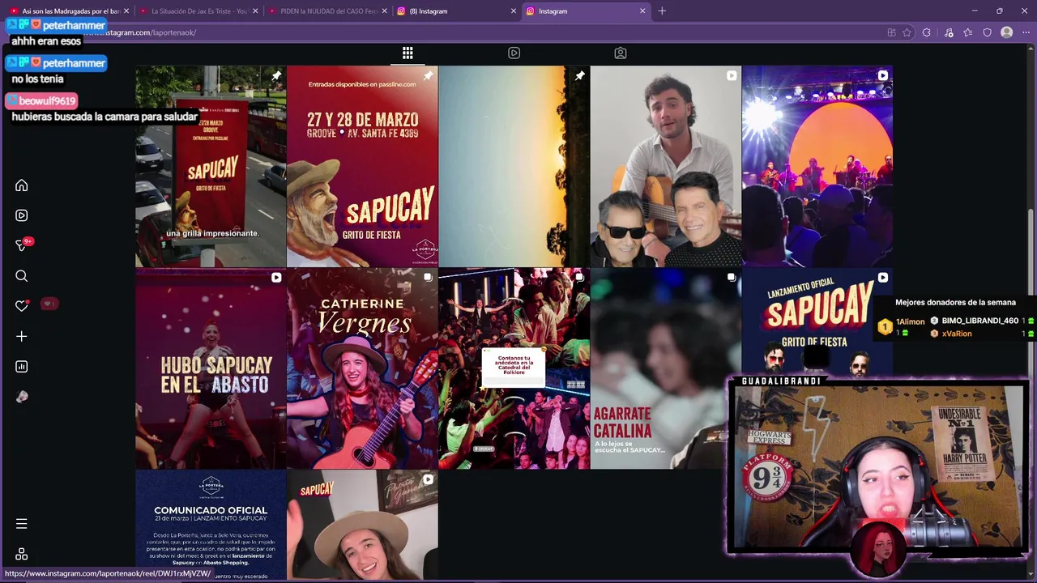Image resolution: width=1037 pixels, height=583 pixels.
Task: Add page to favorites with star icon
Action: (907, 32)
